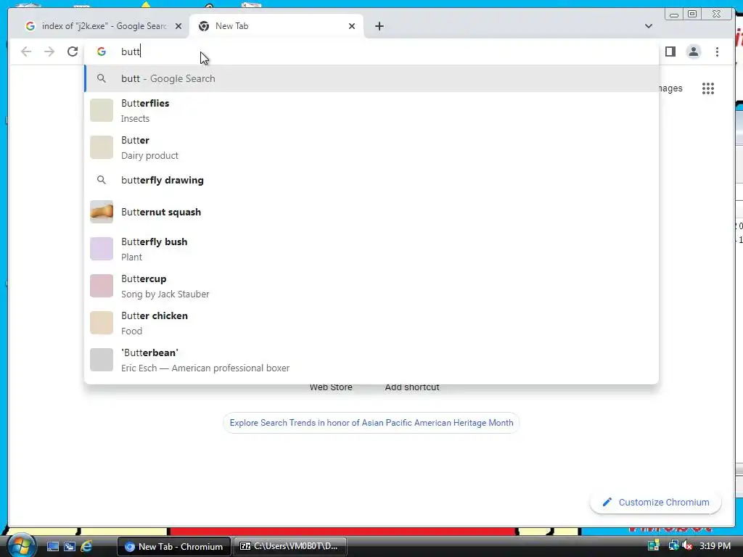The height and width of the screenshot is (557, 743).
Task: Select the Butternut squash suggestion
Action: click(371, 212)
